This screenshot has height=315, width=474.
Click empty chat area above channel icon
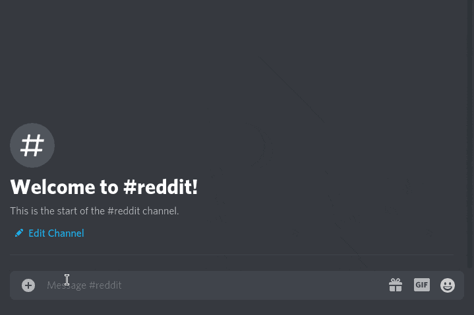click(x=121, y=61)
